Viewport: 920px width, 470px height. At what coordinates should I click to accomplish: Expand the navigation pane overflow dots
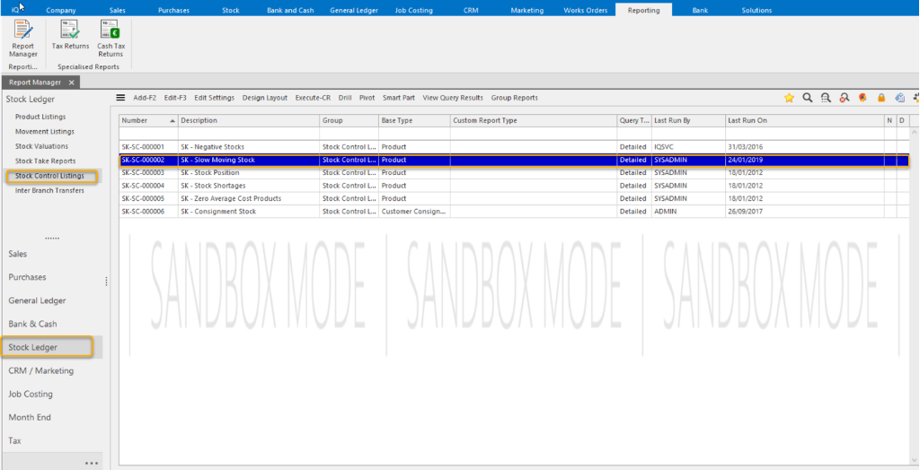tap(91, 463)
